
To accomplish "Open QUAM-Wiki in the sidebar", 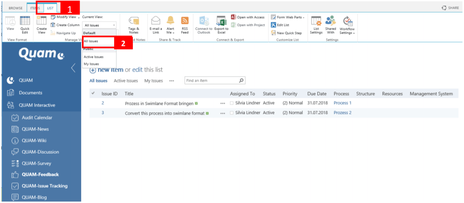I will tap(34, 141).
